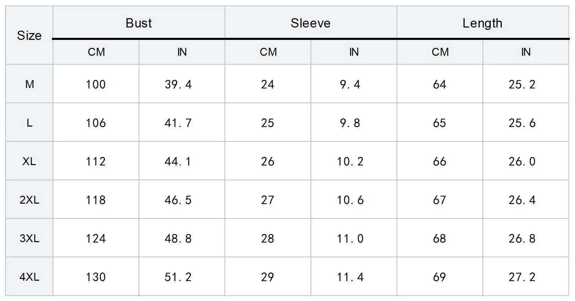Select the 2XL size row label

(x=29, y=200)
